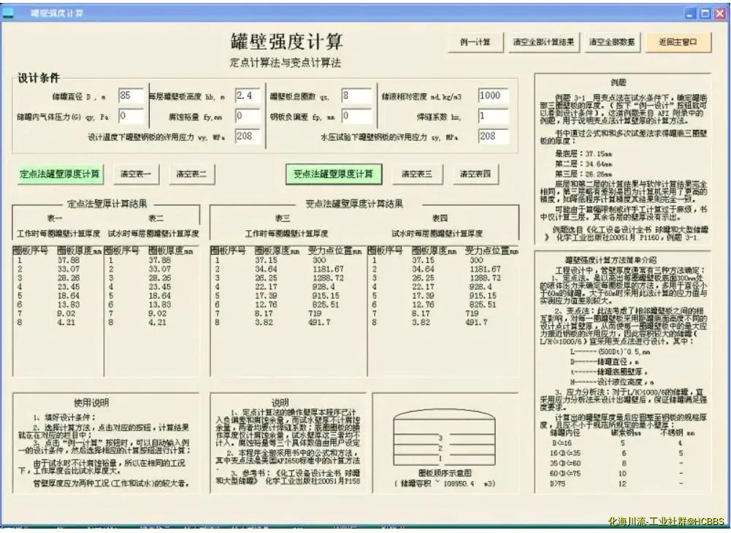Image resolution: width=731 pixels, height=533 pixels.
Task: Click the 最底层: 37.15mm example line
Action: click(583, 153)
